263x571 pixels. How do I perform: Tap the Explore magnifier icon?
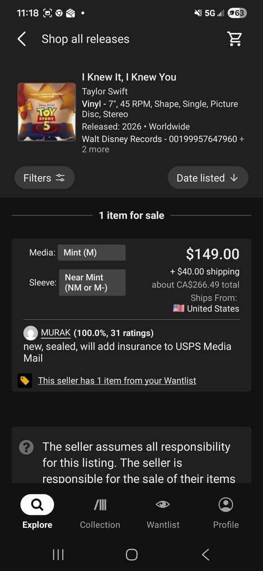(37, 505)
